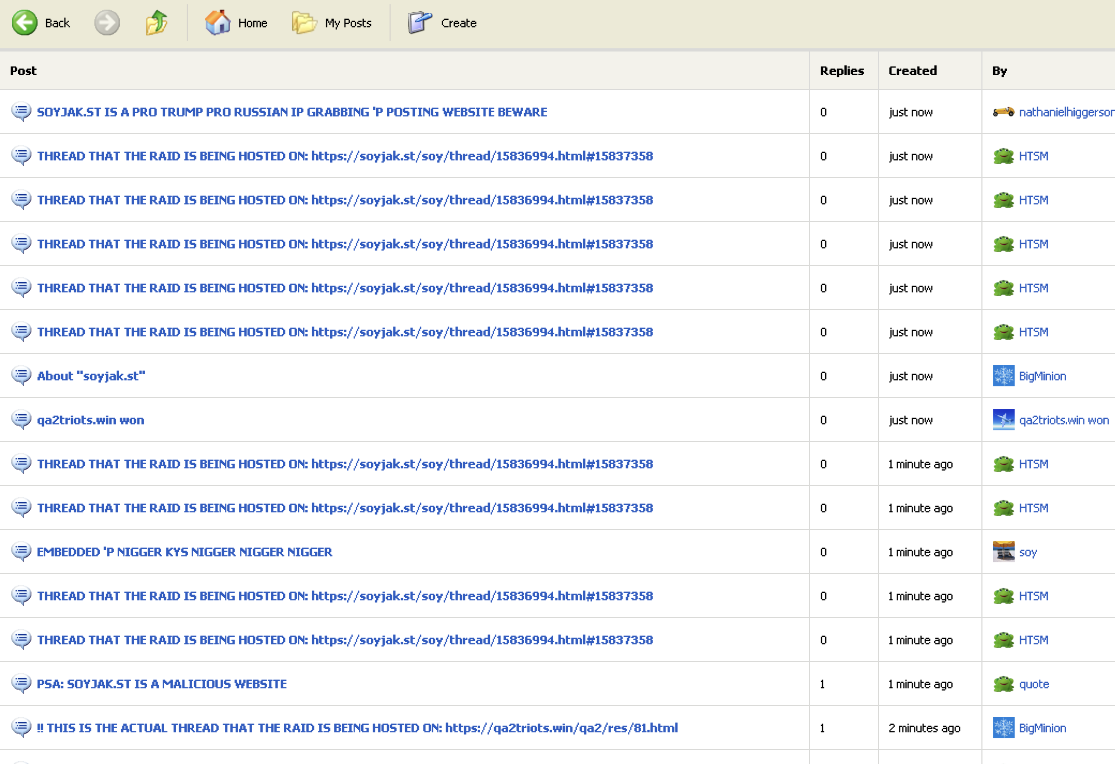Screen dimensions: 1115x764
Task: Click the frog avatar next to quote
Action: [1003, 684]
